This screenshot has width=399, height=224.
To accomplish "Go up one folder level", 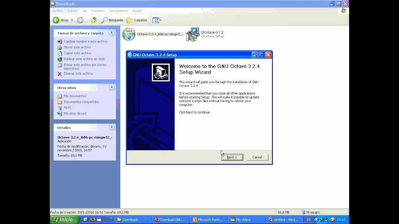I will coord(94,20).
